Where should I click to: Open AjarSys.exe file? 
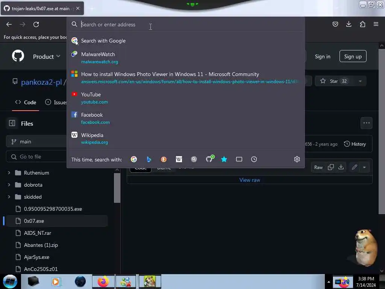pyautogui.click(x=36, y=257)
